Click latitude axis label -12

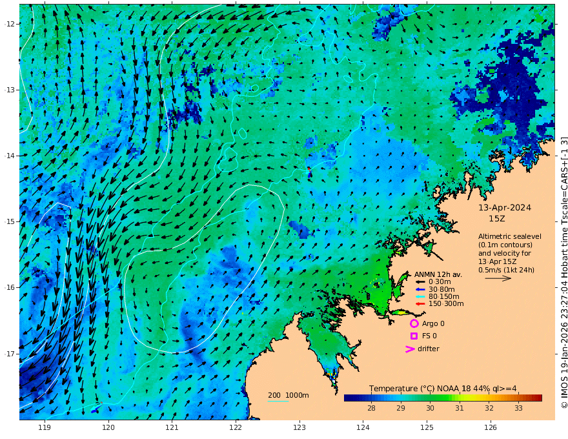[10, 24]
